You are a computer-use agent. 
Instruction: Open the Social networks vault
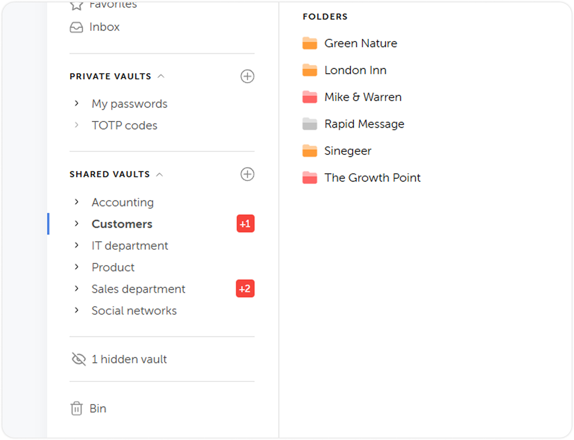tap(134, 310)
